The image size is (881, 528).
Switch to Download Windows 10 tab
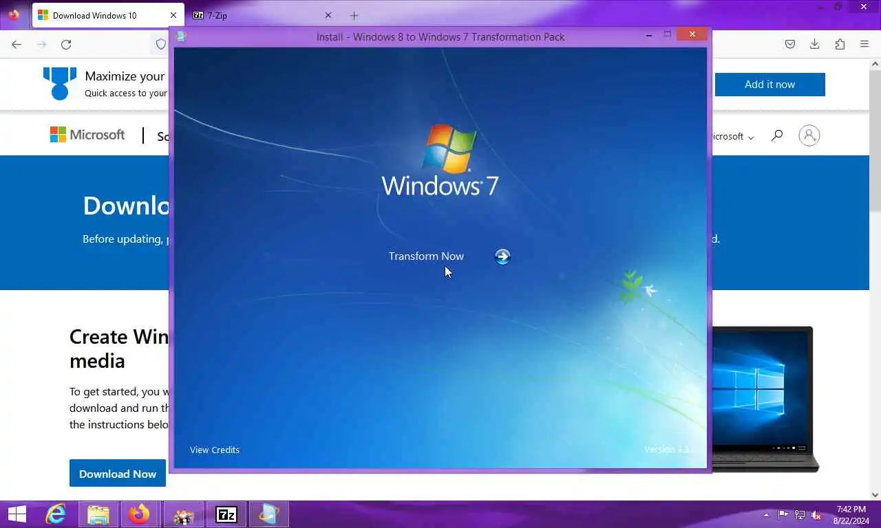tap(107, 15)
